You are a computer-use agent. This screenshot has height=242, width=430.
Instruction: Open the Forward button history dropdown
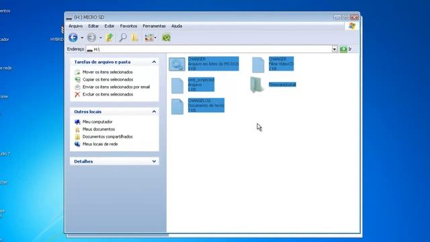pos(100,38)
